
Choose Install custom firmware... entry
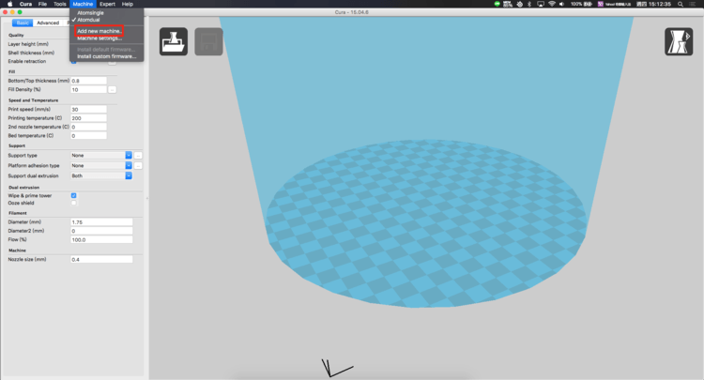107,56
